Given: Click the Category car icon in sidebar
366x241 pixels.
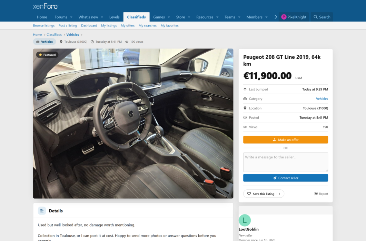Looking at the screenshot, I should point(245,98).
